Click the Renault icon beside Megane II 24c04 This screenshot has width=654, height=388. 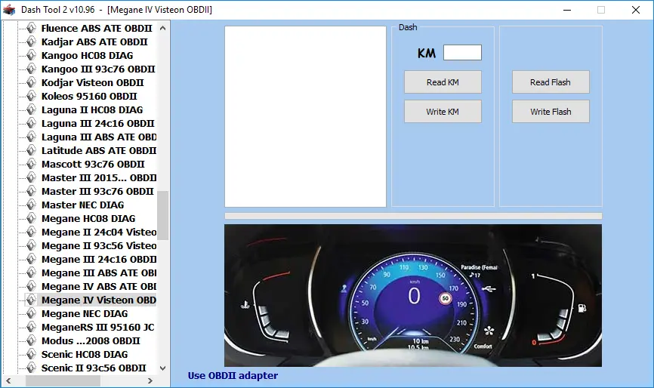(x=31, y=232)
